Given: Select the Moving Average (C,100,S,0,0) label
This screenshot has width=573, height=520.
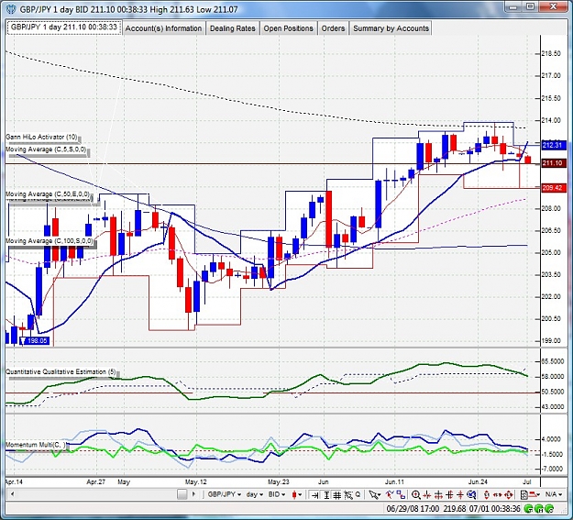Looking at the screenshot, I should (49, 240).
